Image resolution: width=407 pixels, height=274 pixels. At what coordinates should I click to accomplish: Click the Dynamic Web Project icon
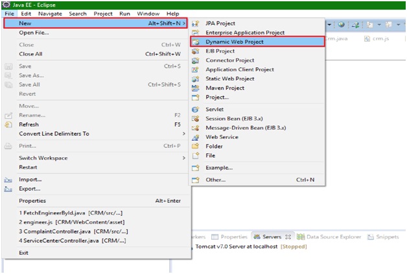(x=196, y=42)
